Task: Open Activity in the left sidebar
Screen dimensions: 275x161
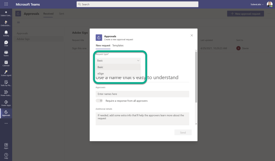Action: [6, 33]
